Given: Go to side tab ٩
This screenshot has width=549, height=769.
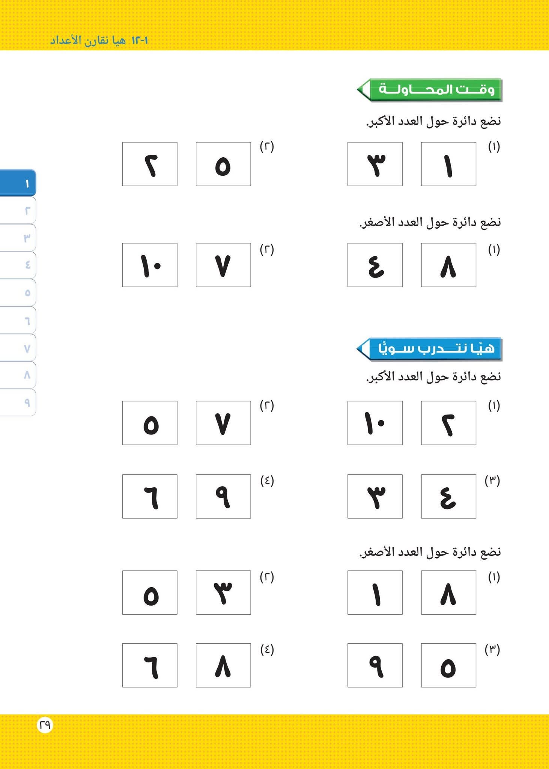Looking at the screenshot, I should coord(18,403).
